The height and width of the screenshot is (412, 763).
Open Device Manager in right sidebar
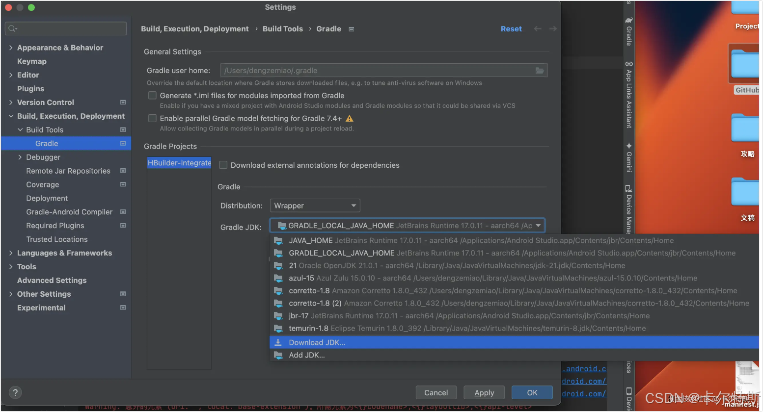(x=628, y=209)
